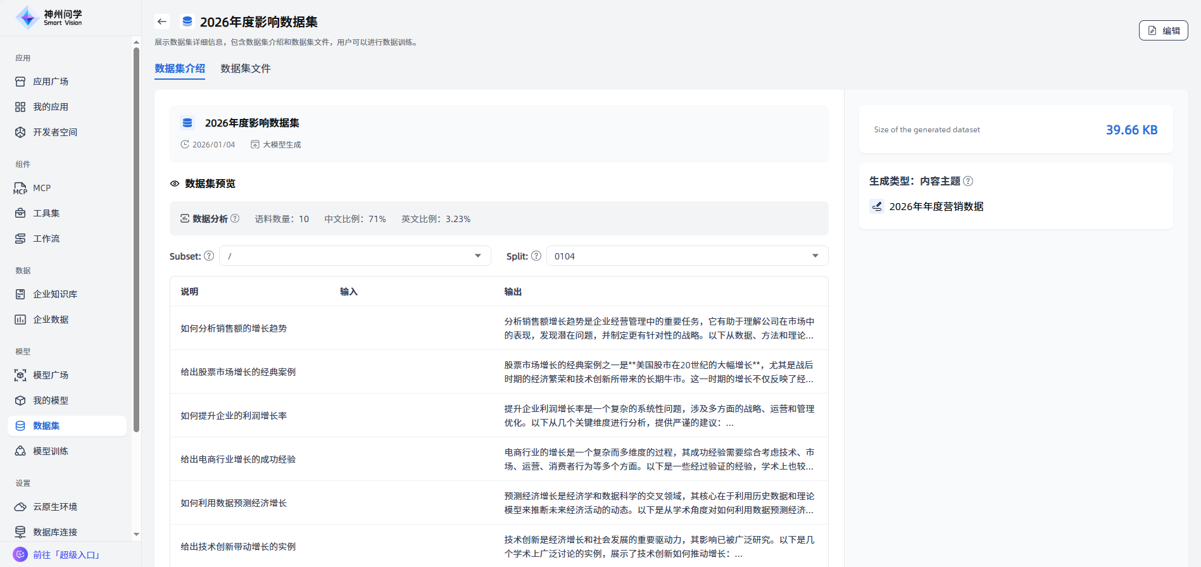Expand the Split dropdown showing 0104
This screenshot has height=567, width=1201.
coord(687,256)
